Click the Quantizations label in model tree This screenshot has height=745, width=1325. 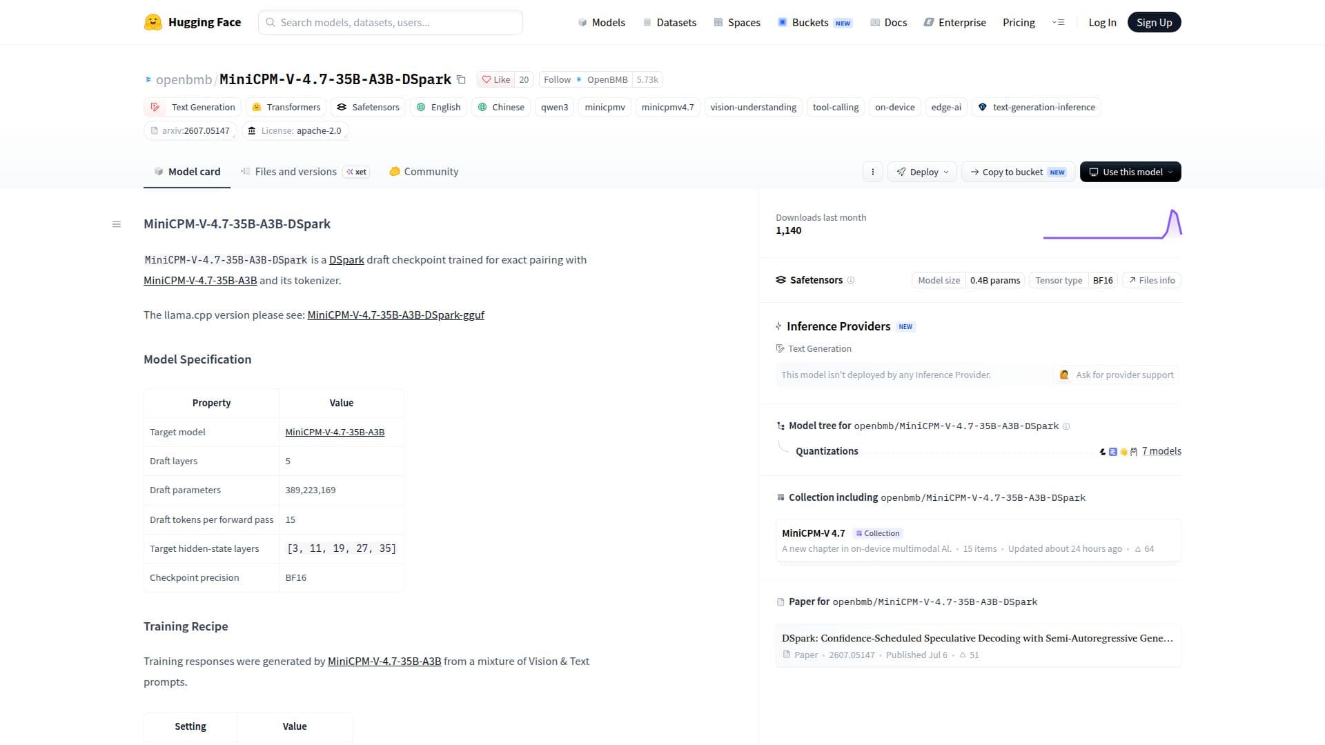click(827, 451)
